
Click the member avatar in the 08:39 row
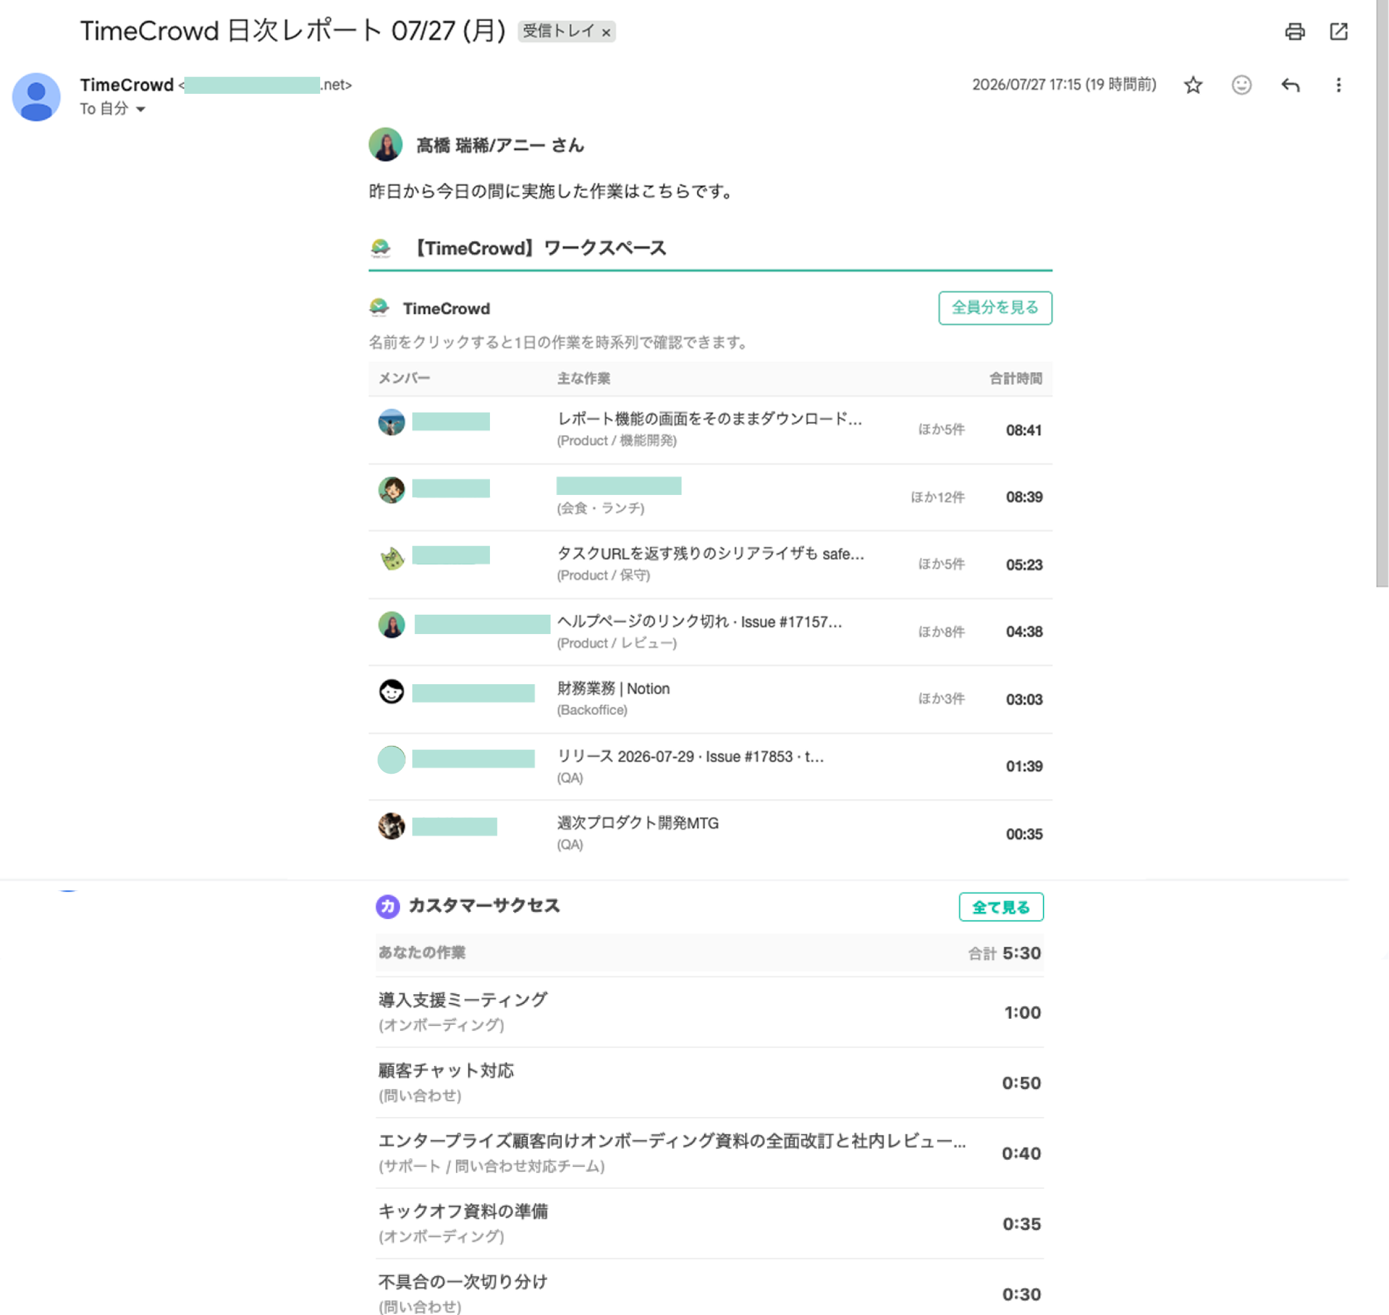tap(391, 489)
